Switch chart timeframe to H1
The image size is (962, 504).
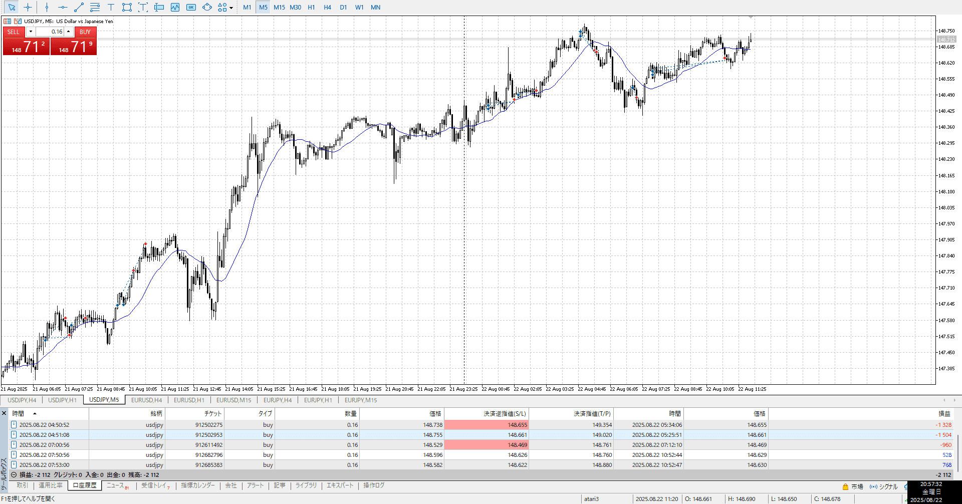[x=311, y=7]
